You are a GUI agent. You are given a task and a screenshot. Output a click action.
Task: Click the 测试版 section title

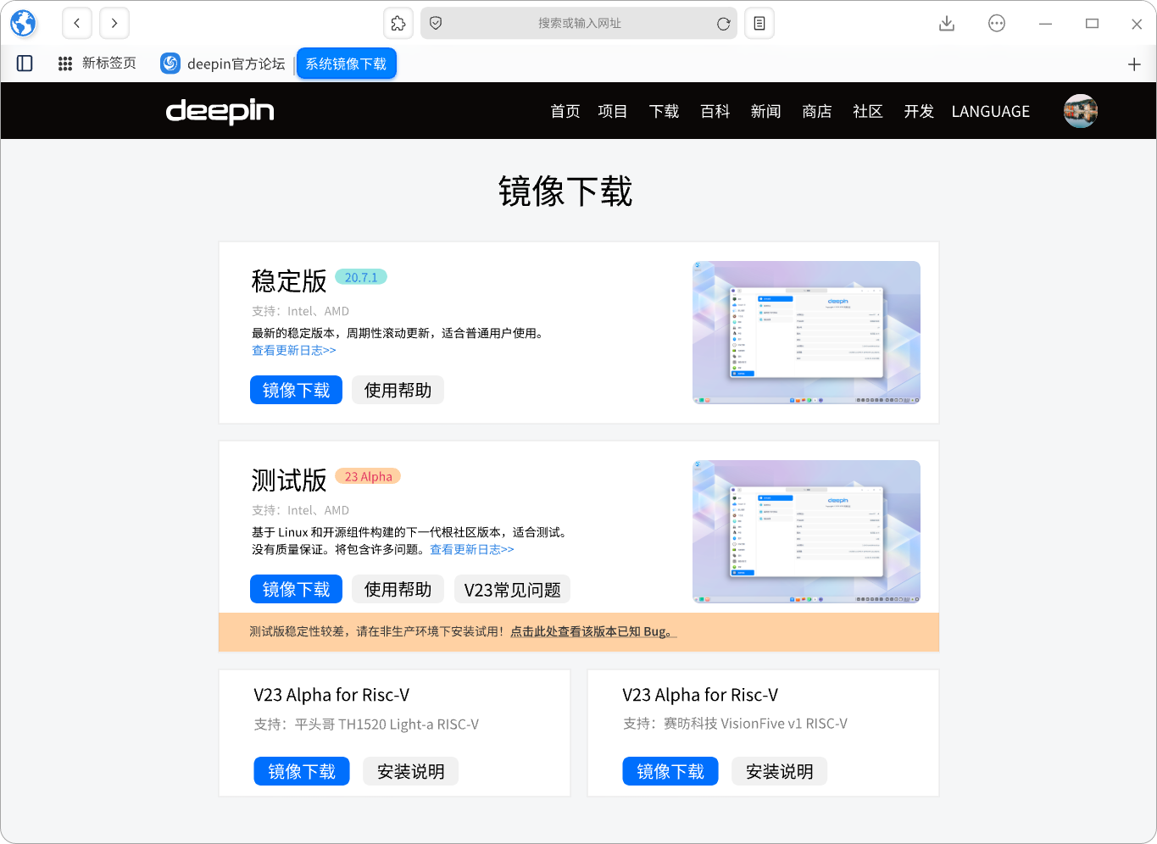[x=289, y=480]
